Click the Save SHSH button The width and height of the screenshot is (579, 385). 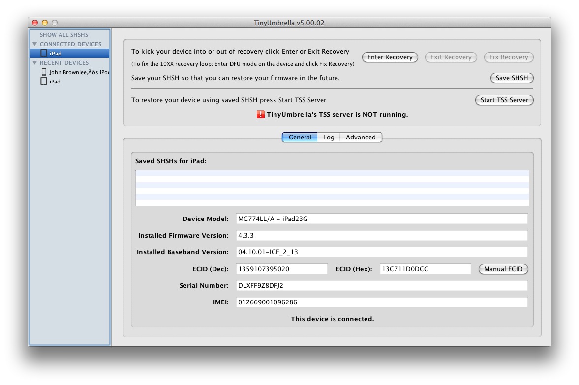pyautogui.click(x=512, y=78)
